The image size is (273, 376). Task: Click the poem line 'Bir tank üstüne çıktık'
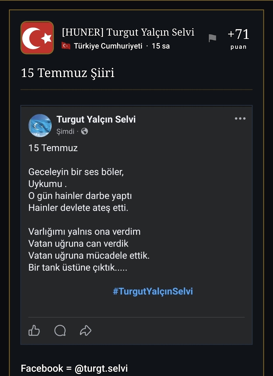pos(78,267)
